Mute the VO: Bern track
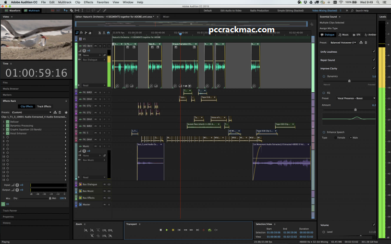391x244 pixels. click(95, 46)
